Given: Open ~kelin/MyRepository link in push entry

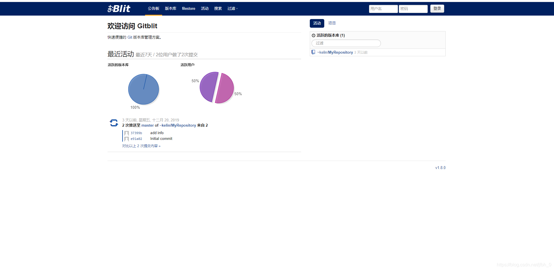Looking at the screenshot, I should pyautogui.click(x=178, y=125).
